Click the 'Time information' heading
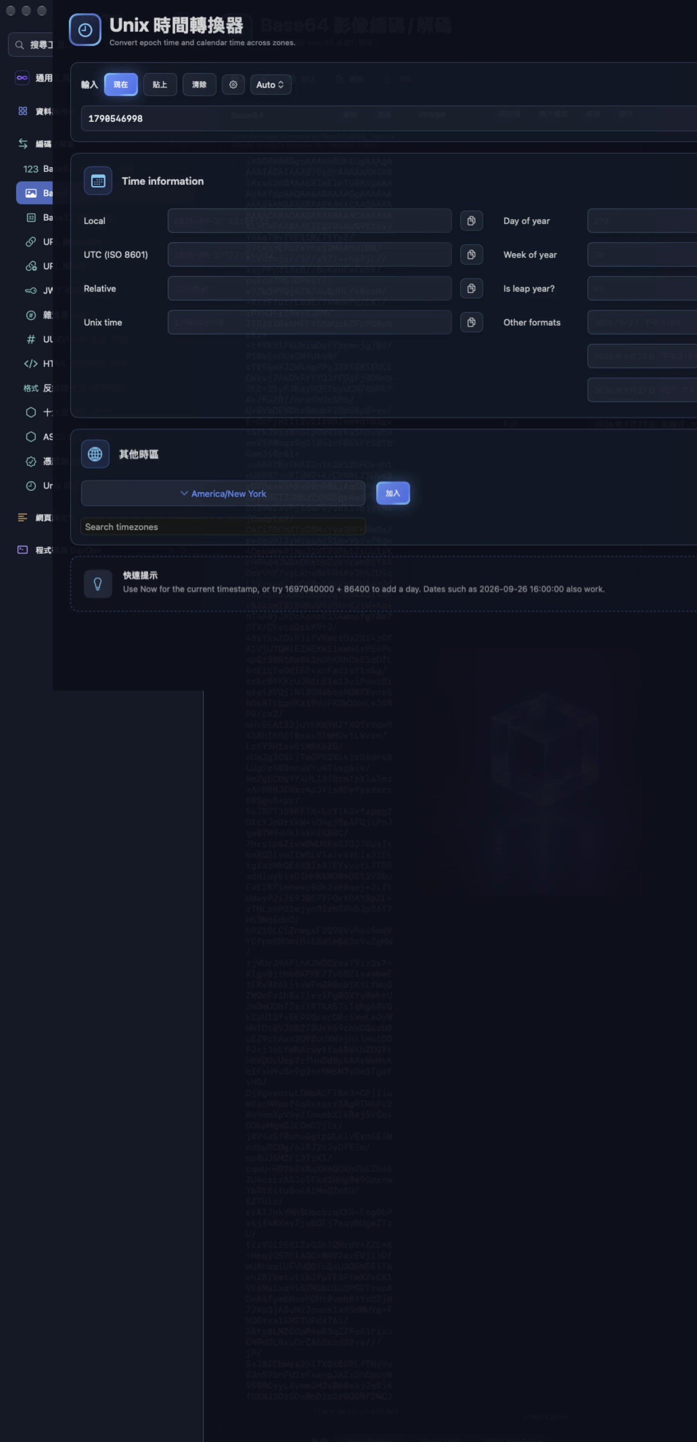Image resolution: width=697 pixels, height=1442 pixels. (163, 181)
